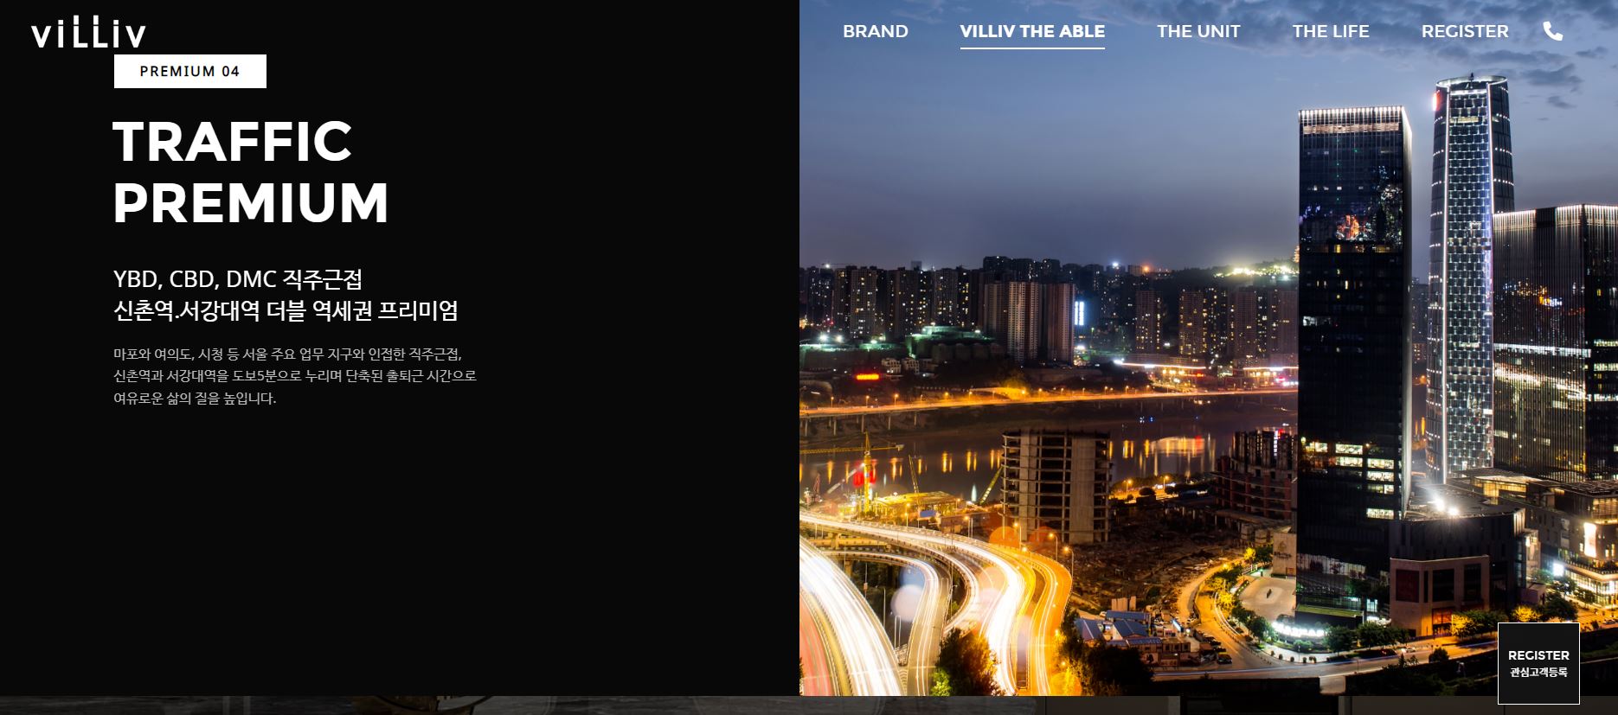This screenshot has width=1618, height=715.
Task: Click REGISTER in the top navigation
Action: pyautogui.click(x=1465, y=31)
